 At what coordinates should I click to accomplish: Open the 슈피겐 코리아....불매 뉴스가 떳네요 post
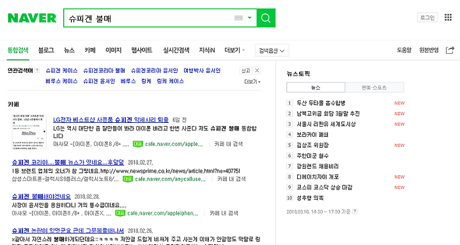68,162
